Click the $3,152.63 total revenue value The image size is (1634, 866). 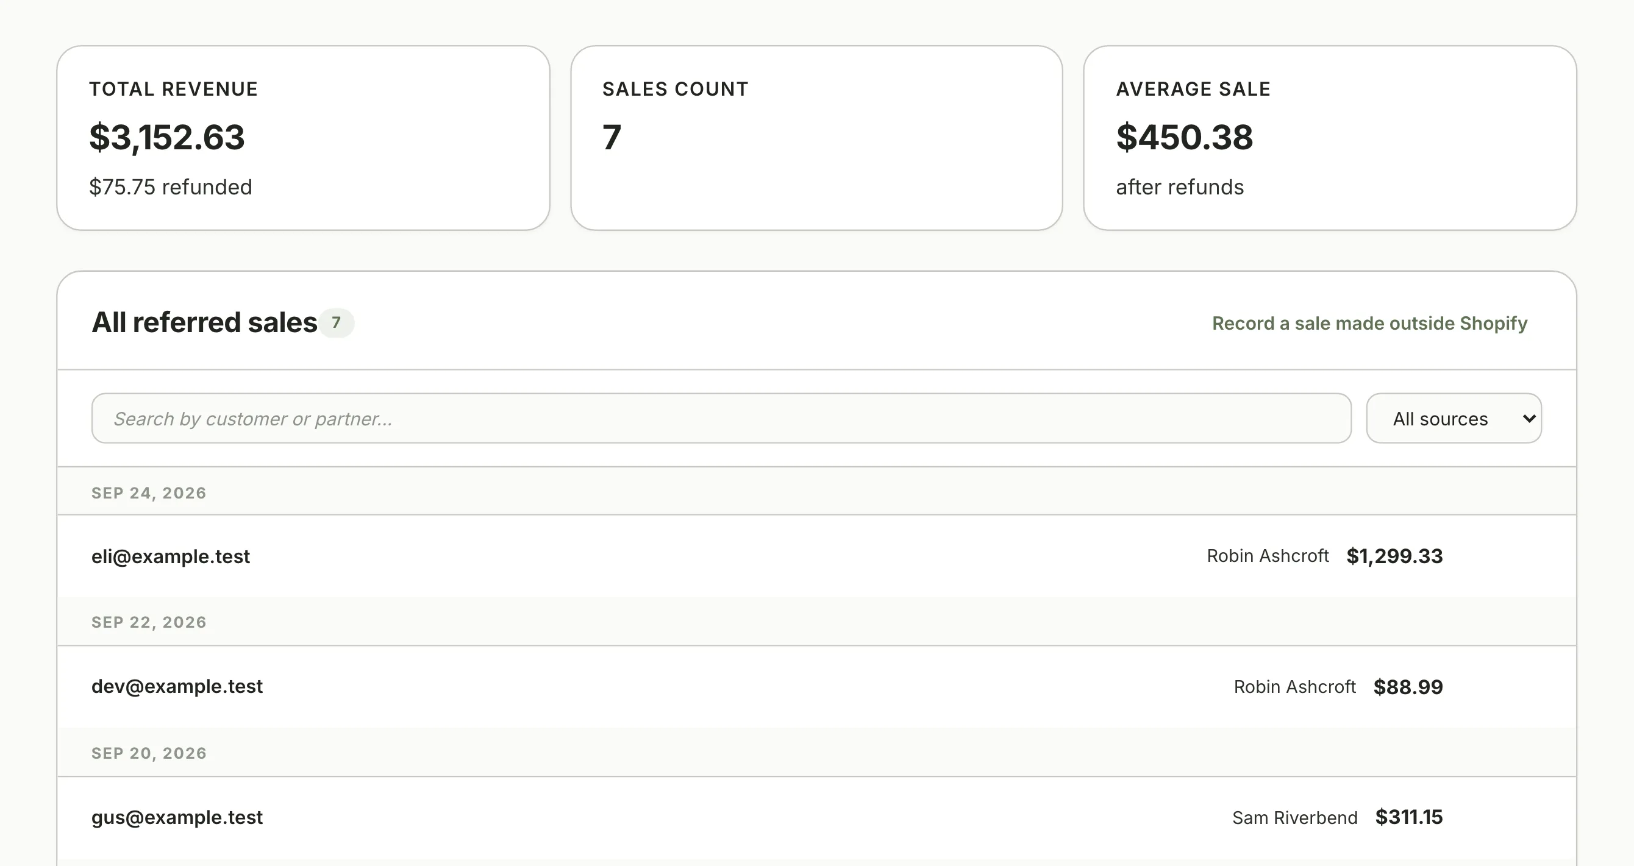pos(167,137)
